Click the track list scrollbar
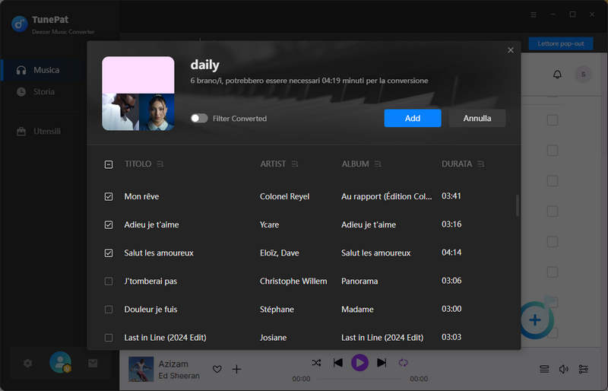The width and height of the screenshot is (608, 391). click(x=518, y=206)
